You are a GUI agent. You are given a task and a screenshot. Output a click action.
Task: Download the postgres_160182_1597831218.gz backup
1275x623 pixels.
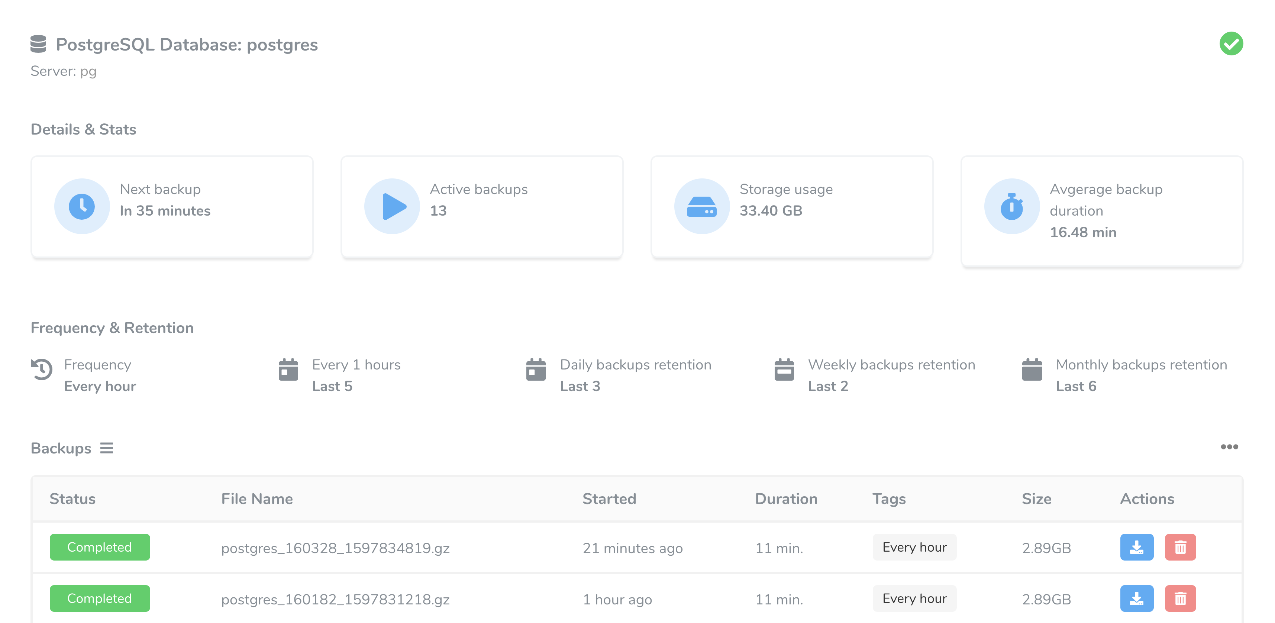click(1137, 598)
